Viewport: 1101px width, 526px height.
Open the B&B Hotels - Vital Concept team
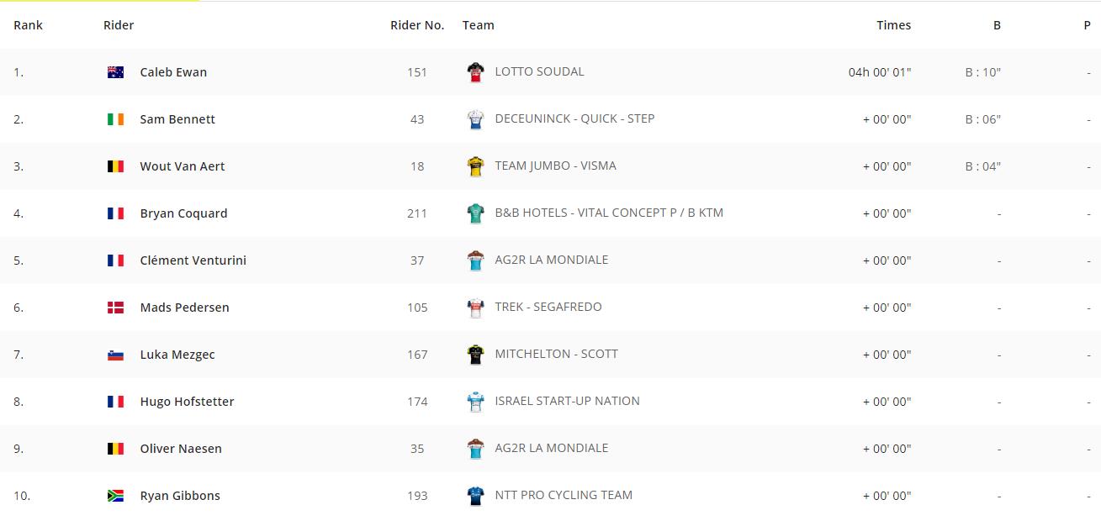(x=608, y=213)
